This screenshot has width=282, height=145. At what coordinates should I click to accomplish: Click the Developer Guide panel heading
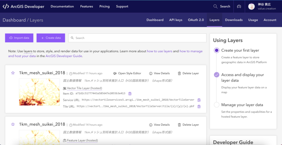click(x=233, y=142)
